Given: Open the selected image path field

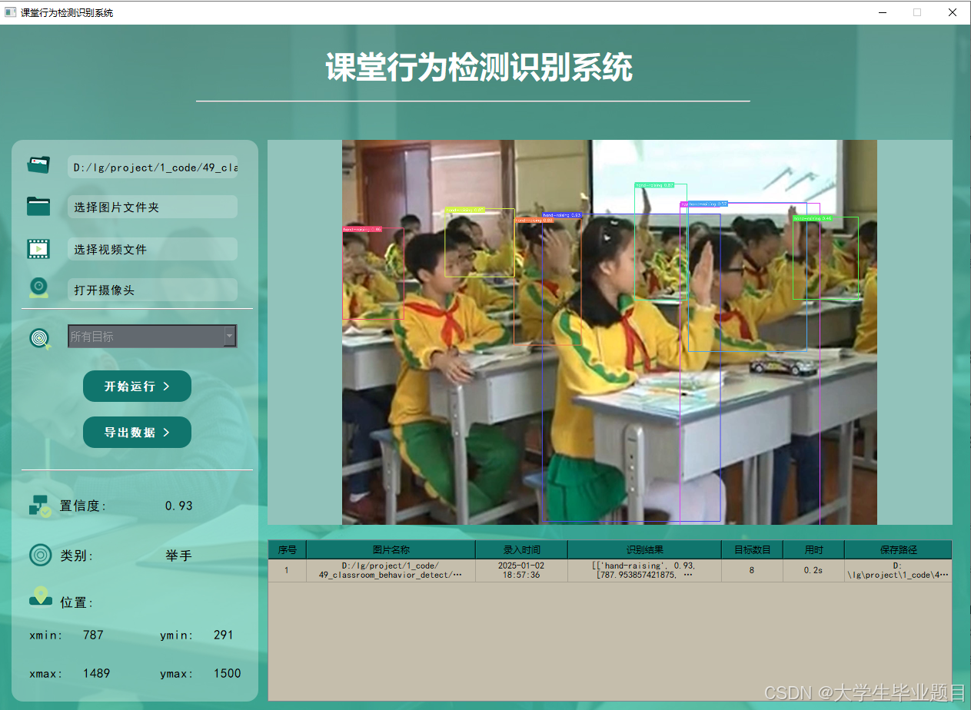Looking at the screenshot, I should [x=152, y=167].
